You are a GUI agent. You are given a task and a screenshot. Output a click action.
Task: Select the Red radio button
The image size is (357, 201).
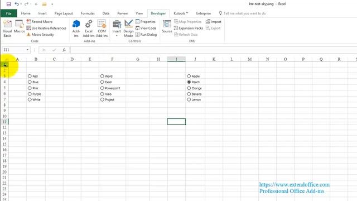click(x=30, y=76)
